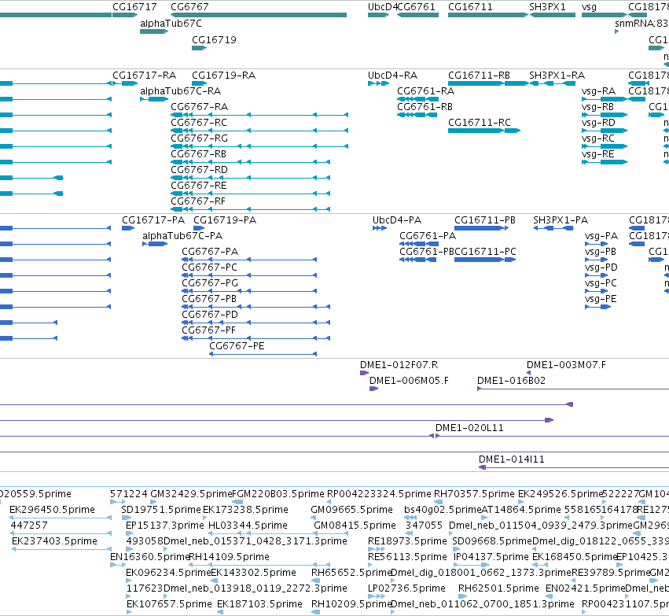Select the UbcD4 gene label

point(382,7)
